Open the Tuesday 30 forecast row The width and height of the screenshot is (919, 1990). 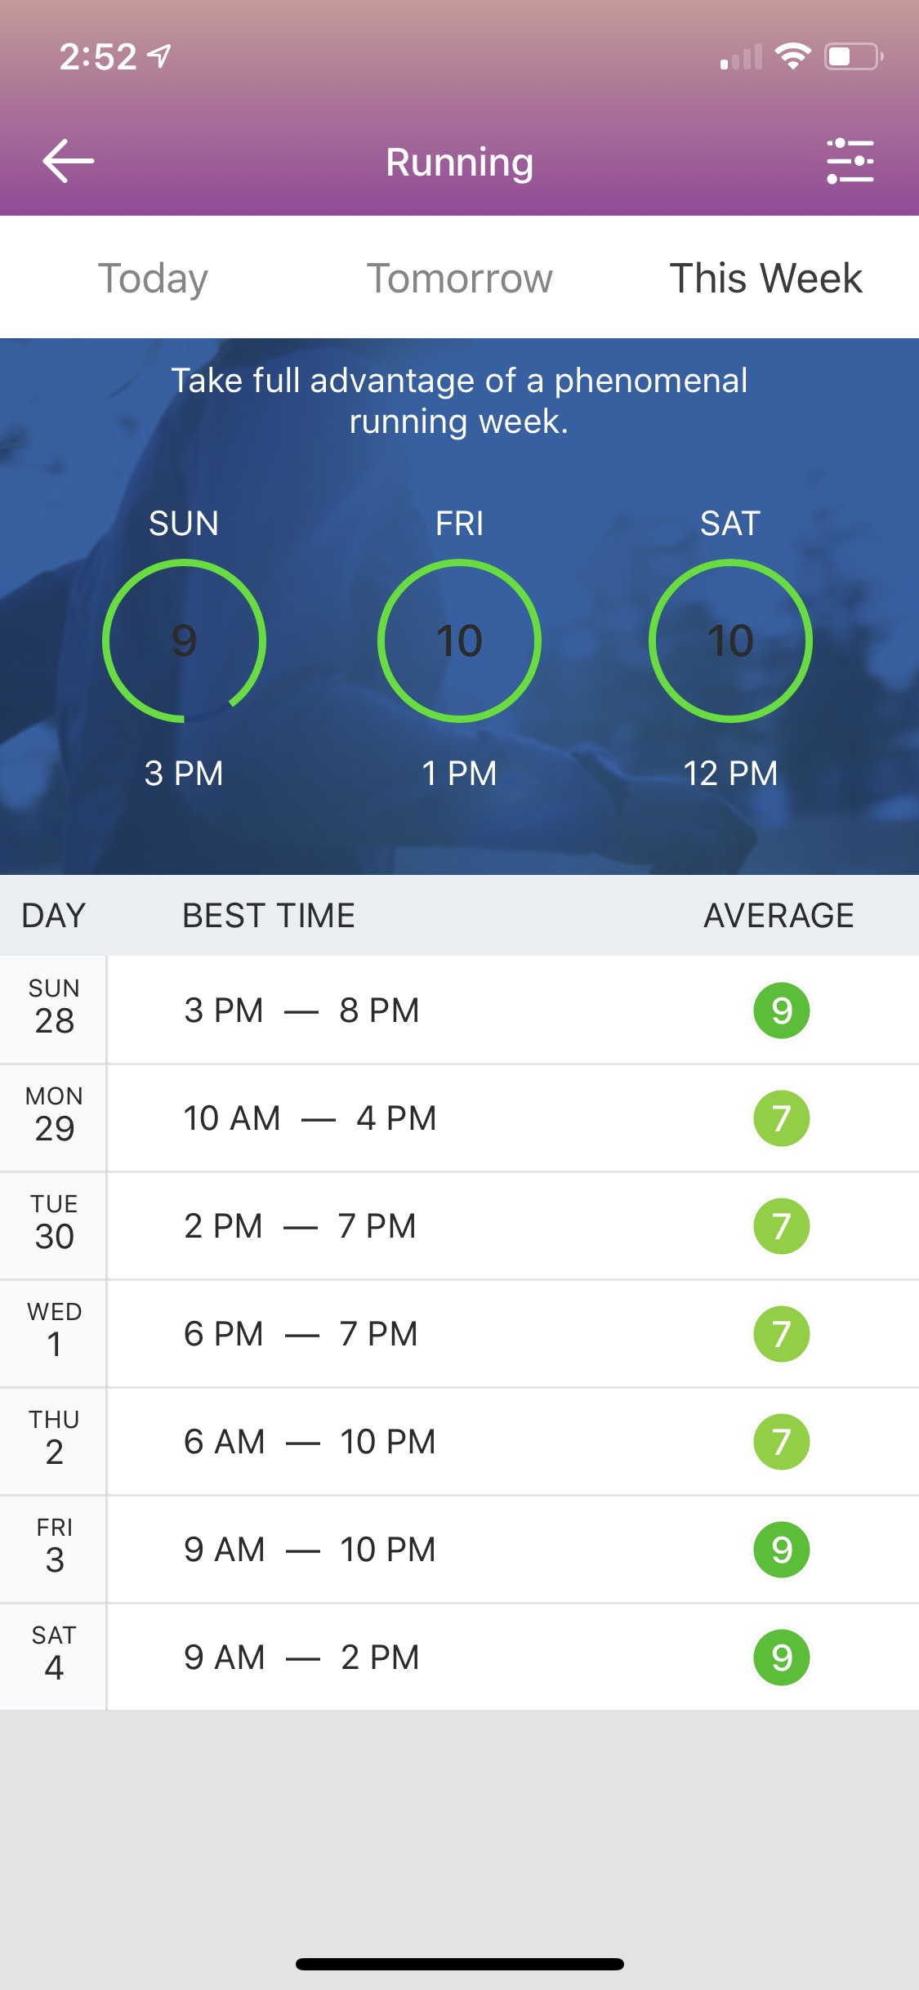[x=459, y=1226]
